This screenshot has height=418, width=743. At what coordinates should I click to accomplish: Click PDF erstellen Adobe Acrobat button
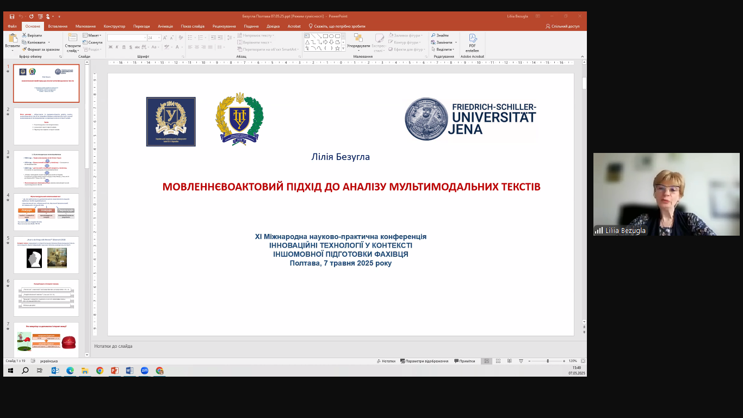pos(472,42)
